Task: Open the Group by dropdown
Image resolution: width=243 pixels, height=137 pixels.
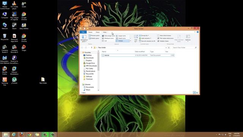Action: pyautogui.click(x=144, y=35)
